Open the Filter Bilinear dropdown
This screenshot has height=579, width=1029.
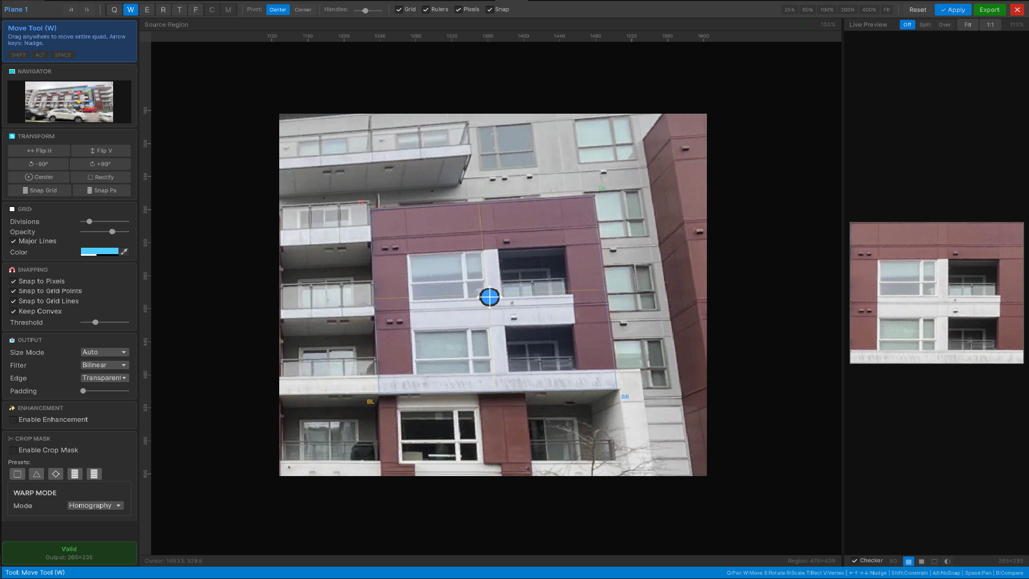click(x=105, y=365)
